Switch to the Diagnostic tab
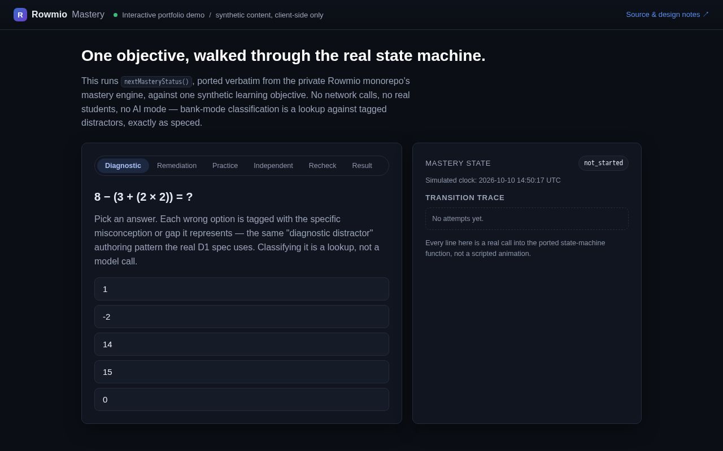 tap(123, 166)
